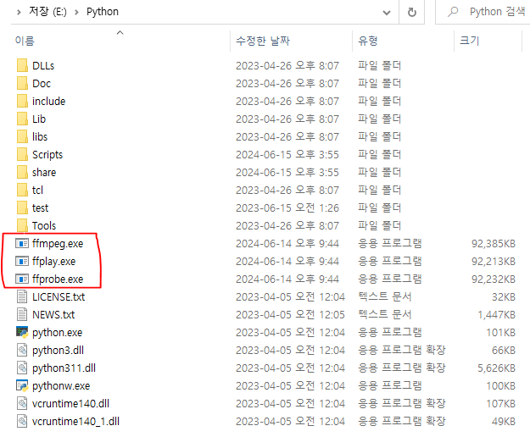The image size is (530, 437).
Task: Select the vcruntime140_1.dll file icon
Action: click(x=22, y=421)
